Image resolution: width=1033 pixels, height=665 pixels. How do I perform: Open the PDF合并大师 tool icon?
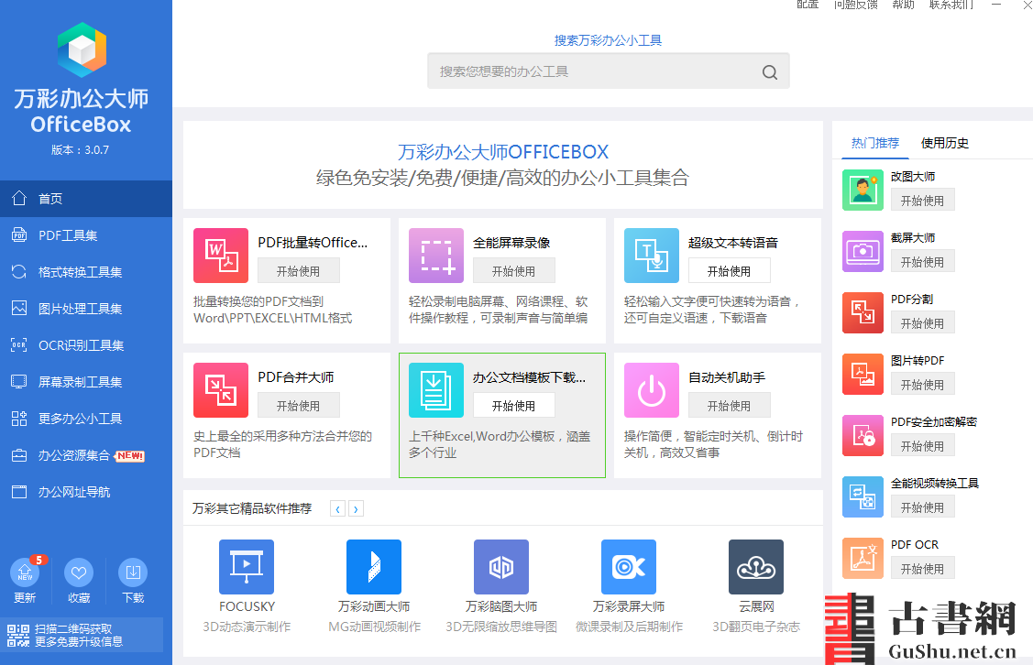pyautogui.click(x=221, y=390)
